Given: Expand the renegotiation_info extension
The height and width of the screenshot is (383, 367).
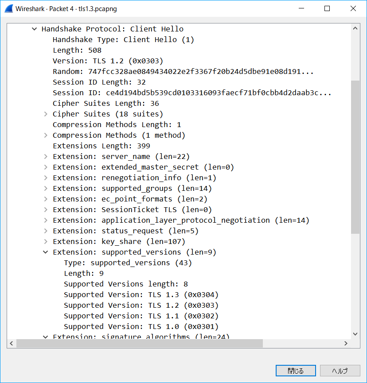Looking at the screenshot, I should click(46, 178).
